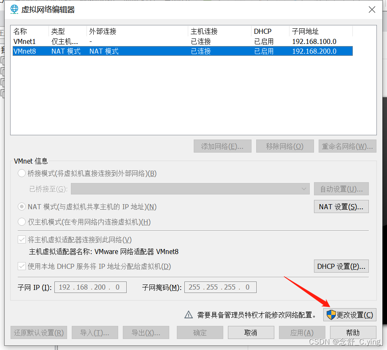
Task: Select the host-only (仅主机模式) radio button
Action: pos(22,222)
